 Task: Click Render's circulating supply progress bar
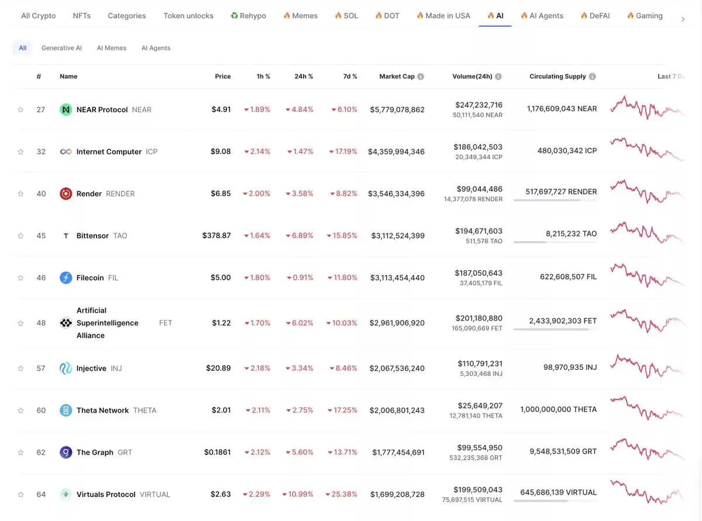pyautogui.click(x=555, y=200)
